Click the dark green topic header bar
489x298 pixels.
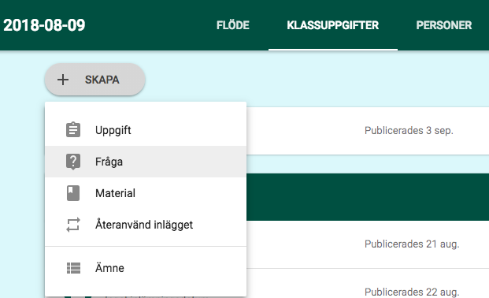coord(368,197)
